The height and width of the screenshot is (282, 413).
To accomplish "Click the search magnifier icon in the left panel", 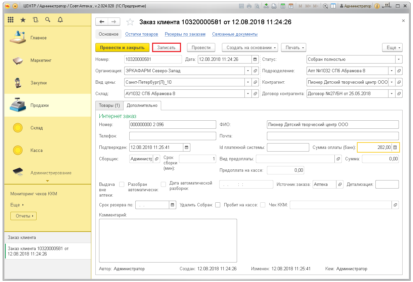I will point(48,20).
